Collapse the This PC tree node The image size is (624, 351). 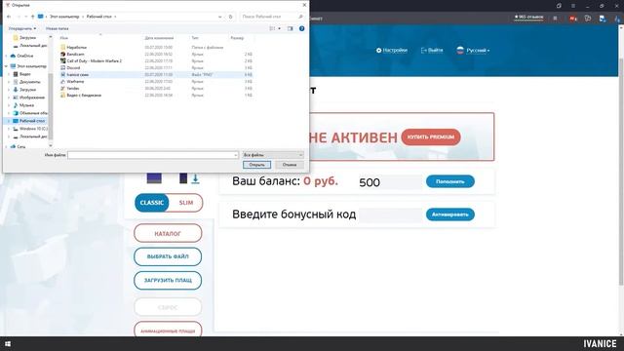click(7, 66)
